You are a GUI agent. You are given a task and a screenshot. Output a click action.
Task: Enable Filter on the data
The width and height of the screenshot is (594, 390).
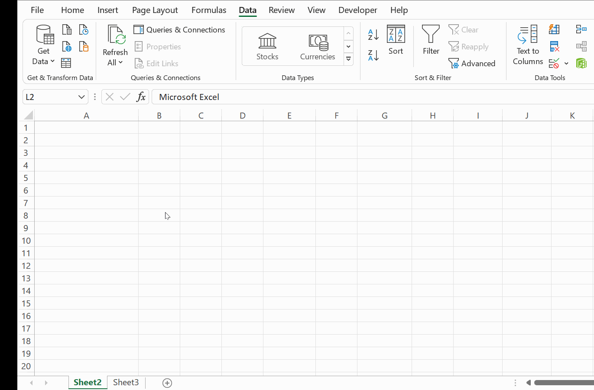tap(431, 41)
